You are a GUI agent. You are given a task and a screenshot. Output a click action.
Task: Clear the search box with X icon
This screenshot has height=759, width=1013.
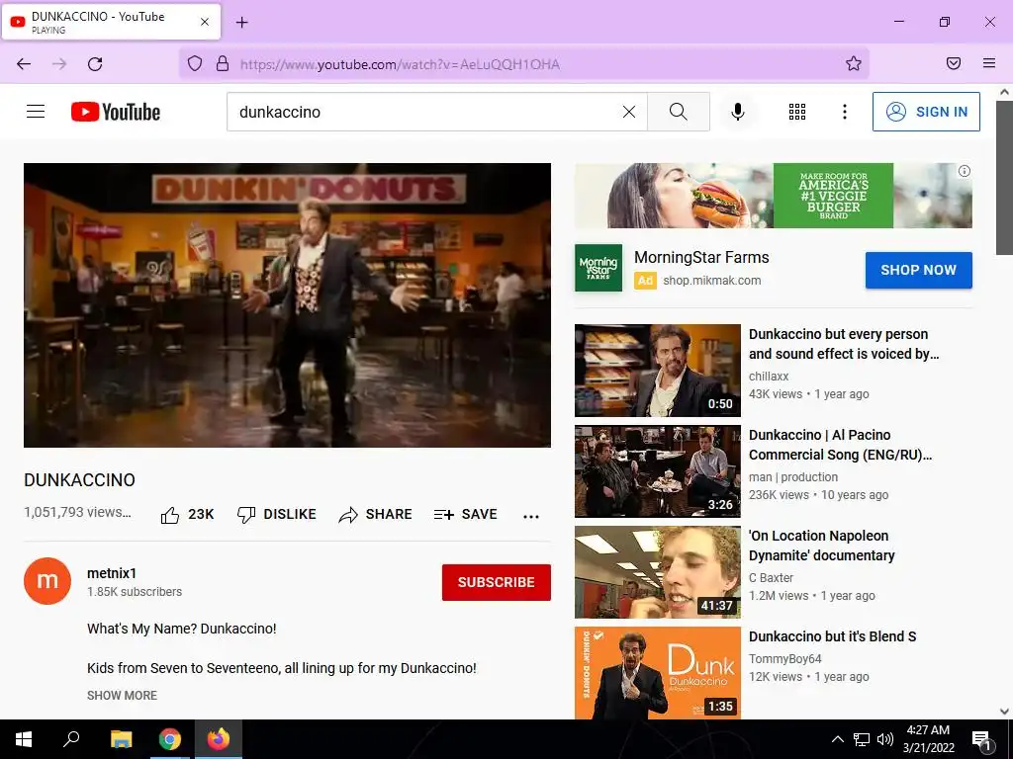(x=628, y=112)
